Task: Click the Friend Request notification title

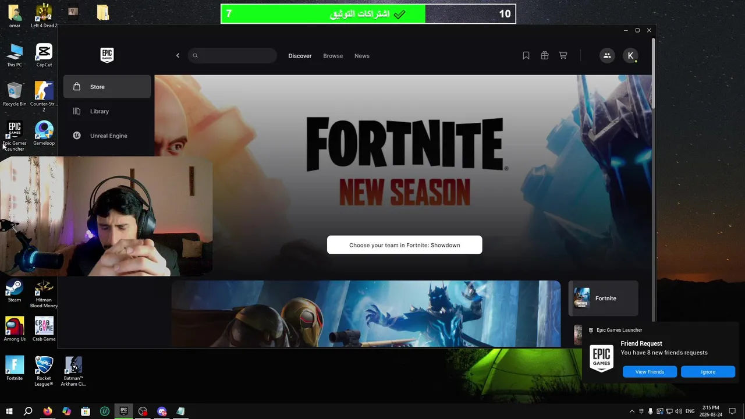Action: click(641, 343)
